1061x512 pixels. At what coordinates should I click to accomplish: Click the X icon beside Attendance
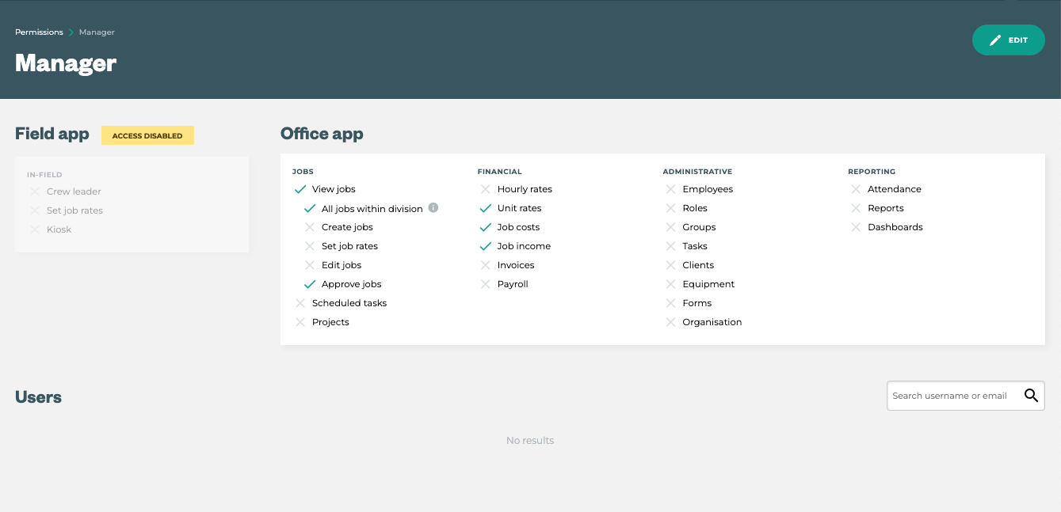[856, 189]
